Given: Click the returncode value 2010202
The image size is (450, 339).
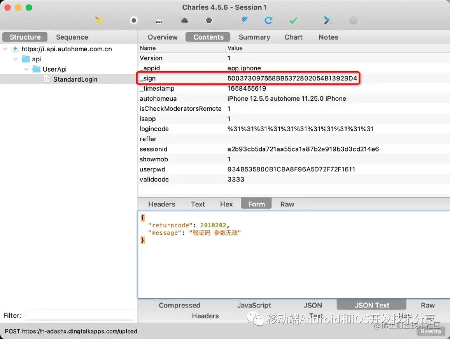Looking at the screenshot, I should point(213,225).
